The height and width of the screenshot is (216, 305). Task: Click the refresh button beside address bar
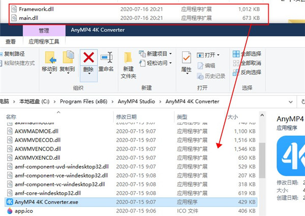pos(302,102)
